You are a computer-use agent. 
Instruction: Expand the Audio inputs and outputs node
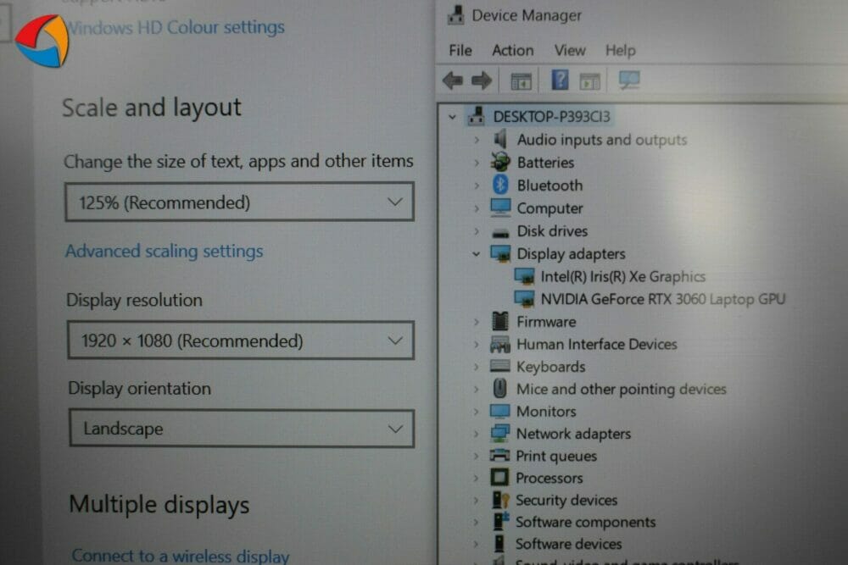477,140
